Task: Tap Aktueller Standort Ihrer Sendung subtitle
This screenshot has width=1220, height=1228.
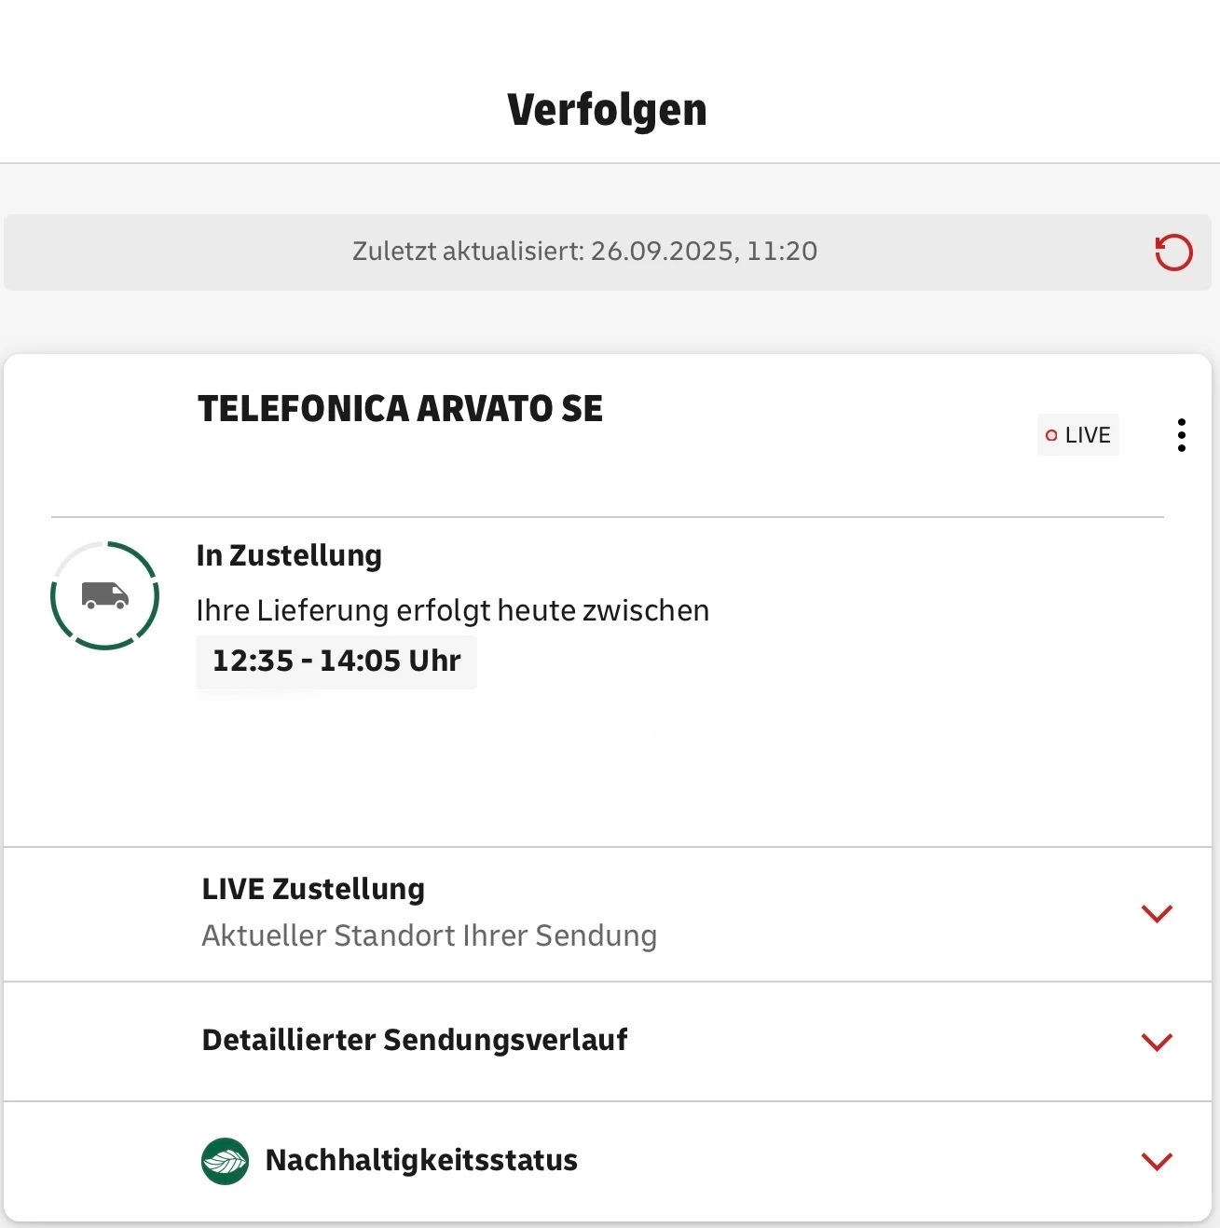Action: coord(430,935)
